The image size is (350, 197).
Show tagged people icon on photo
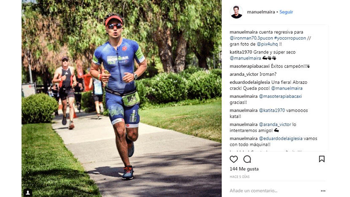click(x=28, y=192)
